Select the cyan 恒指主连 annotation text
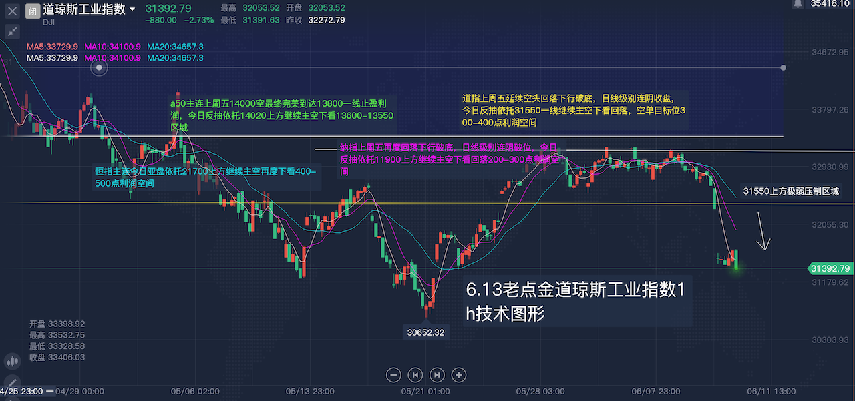855x401 pixels. pyautogui.click(x=206, y=177)
